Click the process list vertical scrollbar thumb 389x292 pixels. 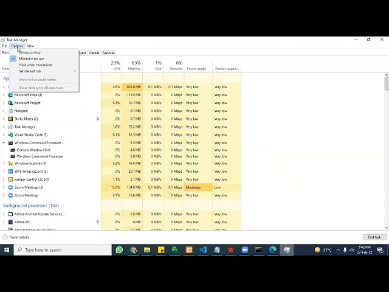(387, 84)
